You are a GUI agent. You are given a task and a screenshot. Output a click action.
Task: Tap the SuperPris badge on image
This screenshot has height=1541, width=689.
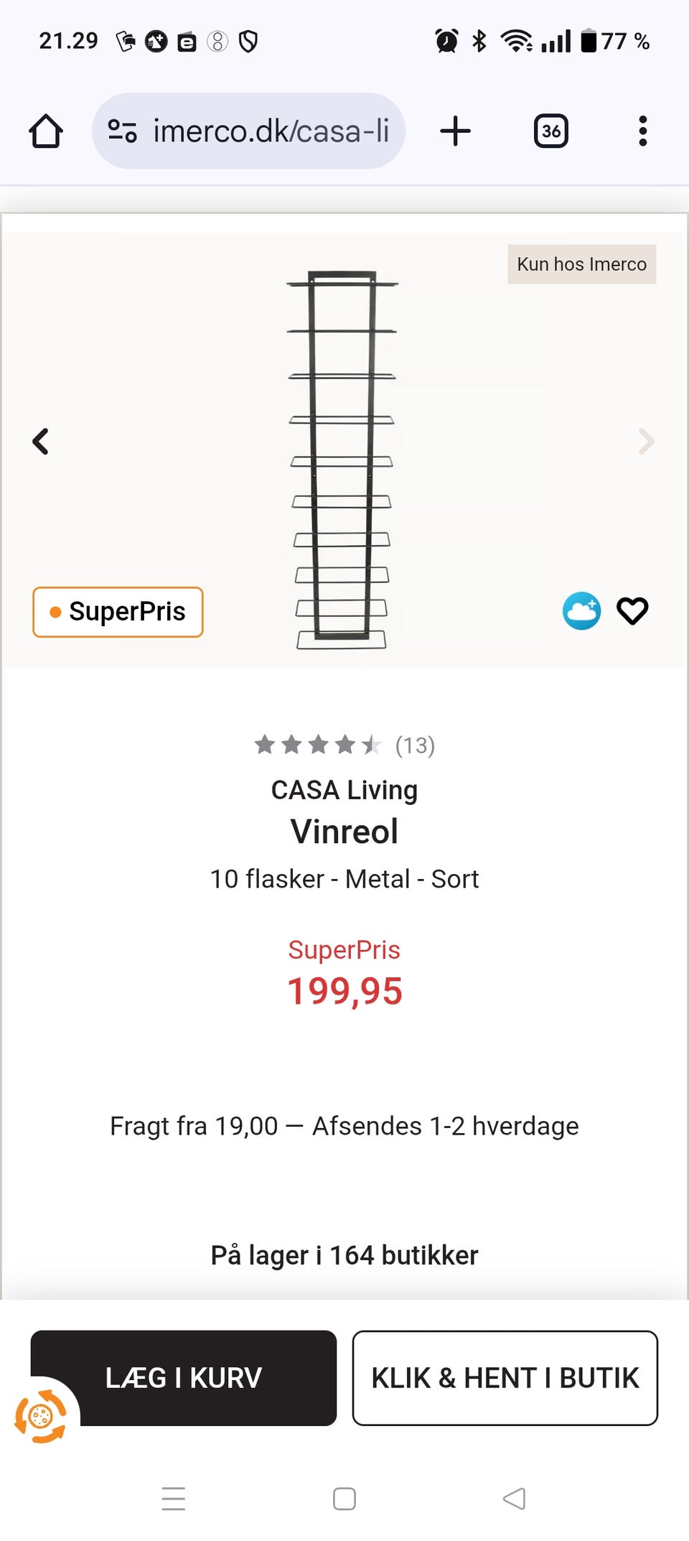[x=118, y=612]
